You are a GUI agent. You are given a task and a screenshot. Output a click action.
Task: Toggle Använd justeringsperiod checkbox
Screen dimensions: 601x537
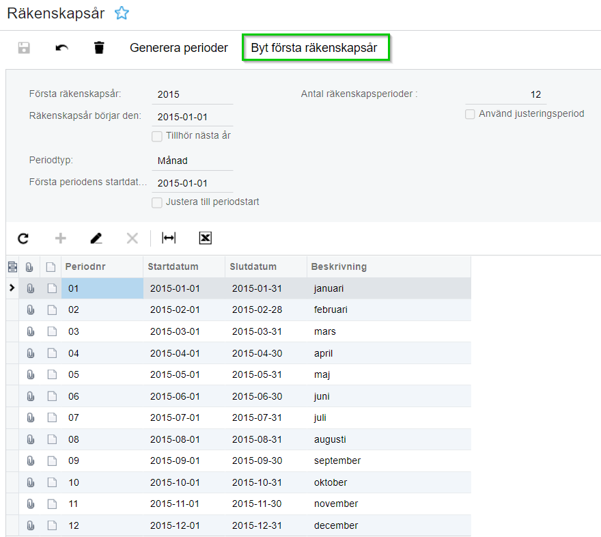[x=470, y=114]
